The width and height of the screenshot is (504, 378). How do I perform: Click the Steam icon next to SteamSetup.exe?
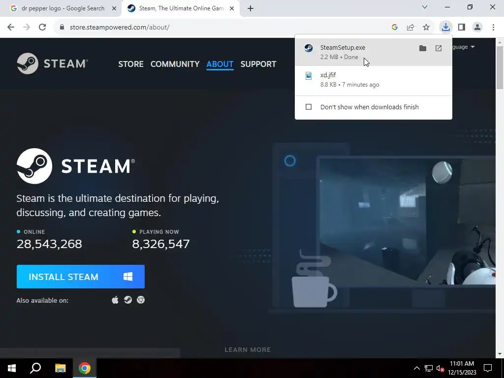pyautogui.click(x=309, y=48)
